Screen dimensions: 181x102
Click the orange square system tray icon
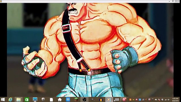130,100
